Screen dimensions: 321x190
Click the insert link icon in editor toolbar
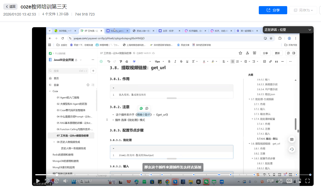pyautogui.click(x=270, y=62)
